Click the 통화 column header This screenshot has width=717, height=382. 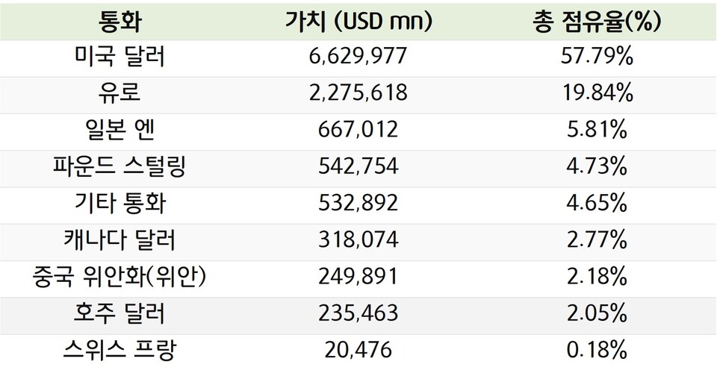[x=119, y=22]
